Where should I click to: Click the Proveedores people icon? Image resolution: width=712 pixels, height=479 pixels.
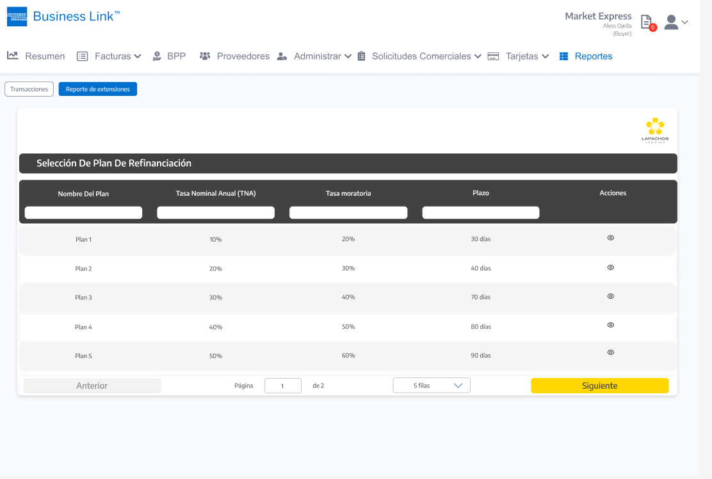click(x=205, y=56)
